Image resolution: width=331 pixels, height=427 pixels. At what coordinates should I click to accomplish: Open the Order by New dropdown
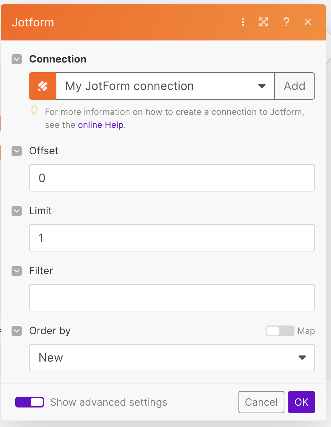pos(172,358)
